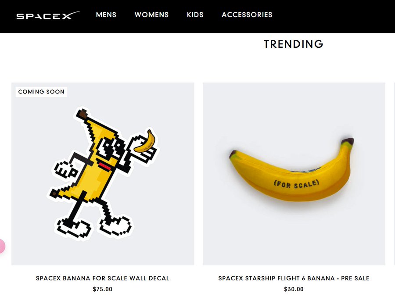Image resolution: width=395 pixels, height=304 pixels.
Task: Click the $75.00 price label
Action: tap(102, 289)
